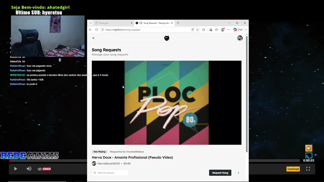Expand the chevron beside Copilot Chat
The height and width of the screenshot is (182, 324).
click(246, 30)
